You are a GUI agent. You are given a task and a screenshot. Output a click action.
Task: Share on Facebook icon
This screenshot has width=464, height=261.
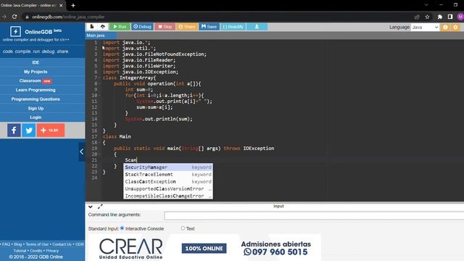(14, 130)
